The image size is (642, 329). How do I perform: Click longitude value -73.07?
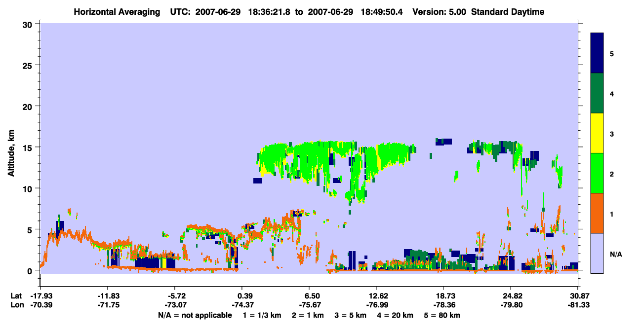tap(175, 305)
